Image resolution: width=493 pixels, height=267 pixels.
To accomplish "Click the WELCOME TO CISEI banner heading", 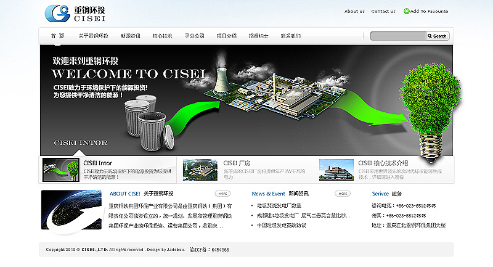I will click(128, 74).
